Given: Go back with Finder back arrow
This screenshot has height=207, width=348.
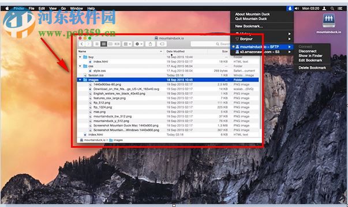Looking at the screenshot, I should (82, 44).
